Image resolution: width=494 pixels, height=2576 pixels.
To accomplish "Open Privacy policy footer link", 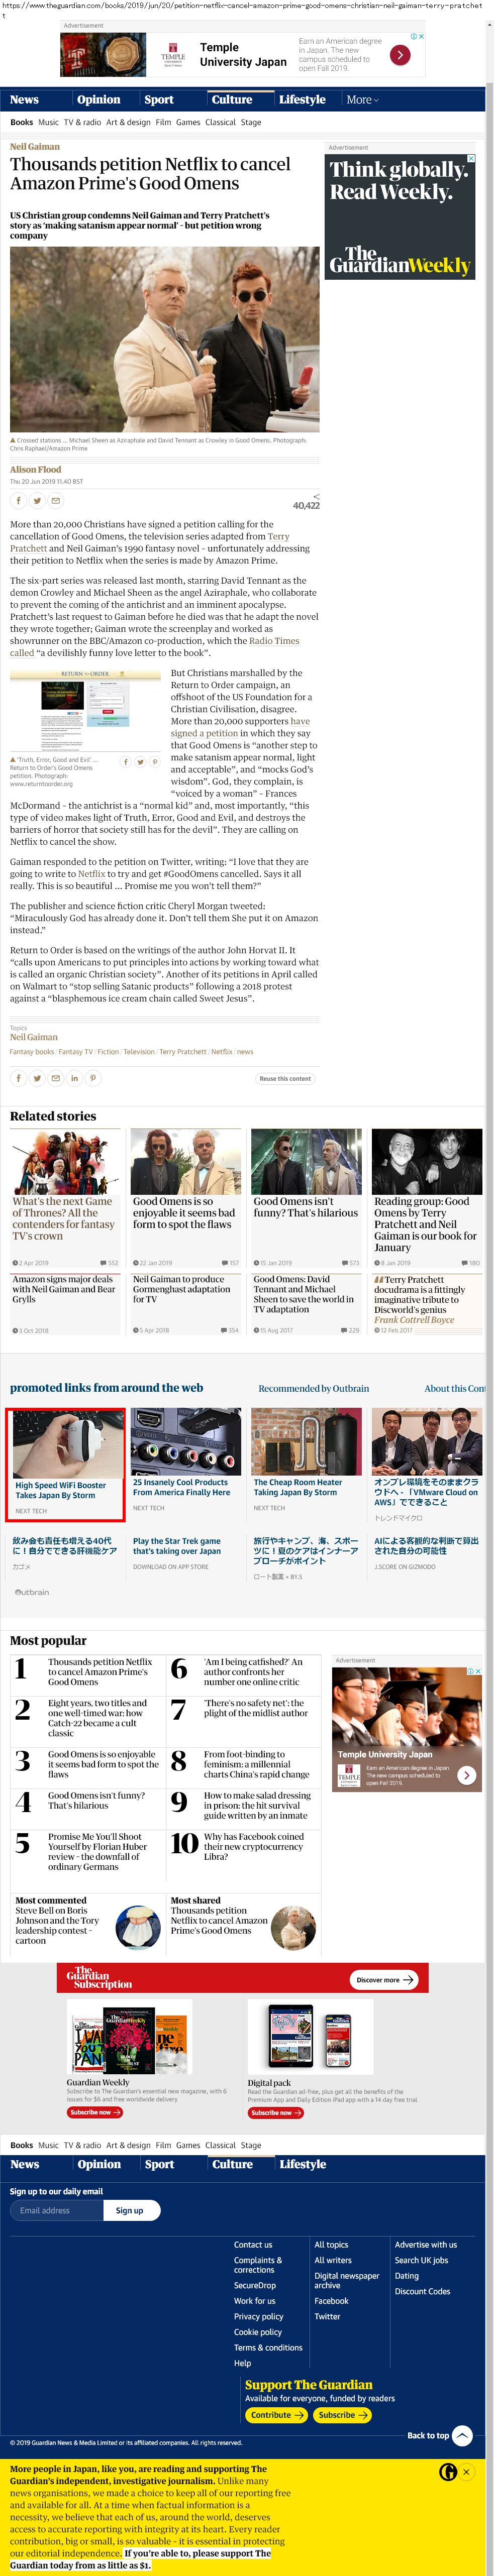I will pyautogui.click(x=258, y=2316).
